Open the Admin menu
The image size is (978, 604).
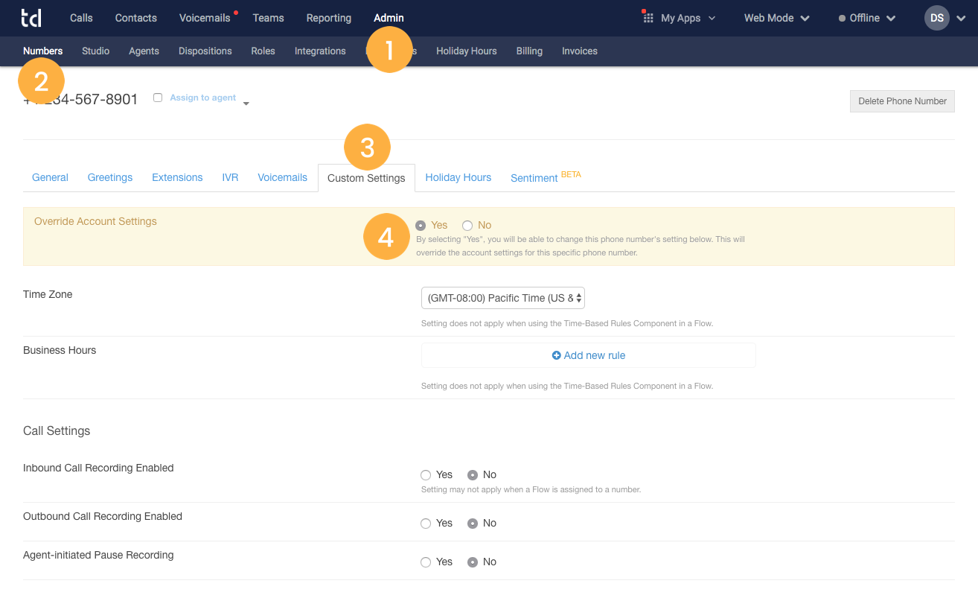pos(389,18)
